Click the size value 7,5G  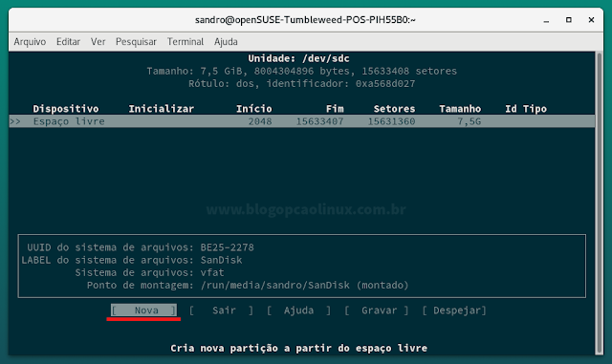(470, 121)
